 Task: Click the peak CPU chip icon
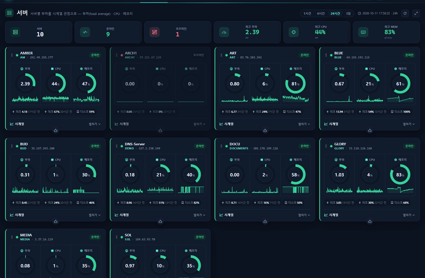click(294, 32)
